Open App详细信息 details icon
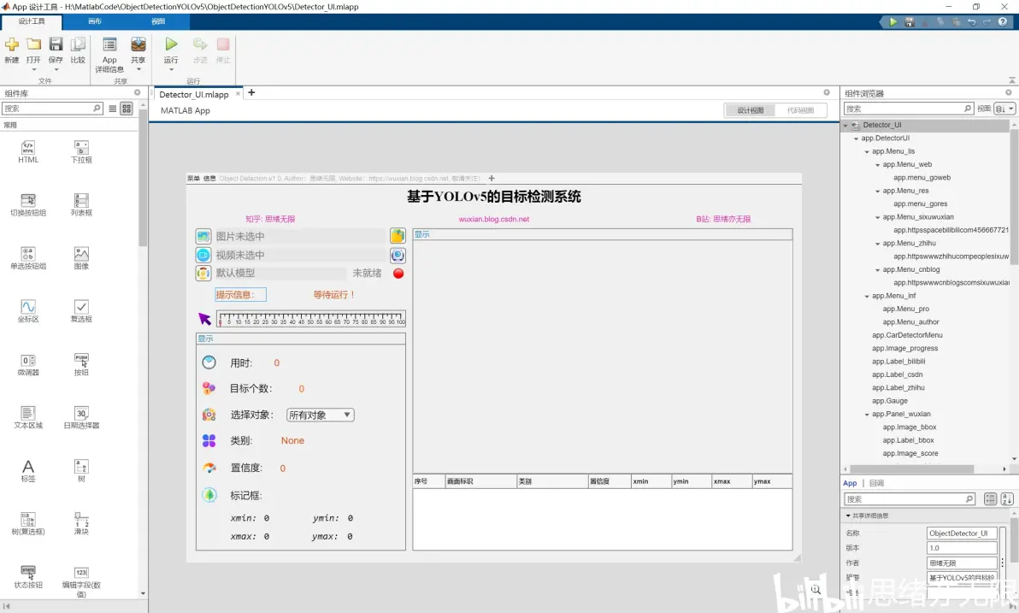The width and height of the screenshot is (1019, 613). [x=109, y=44]
